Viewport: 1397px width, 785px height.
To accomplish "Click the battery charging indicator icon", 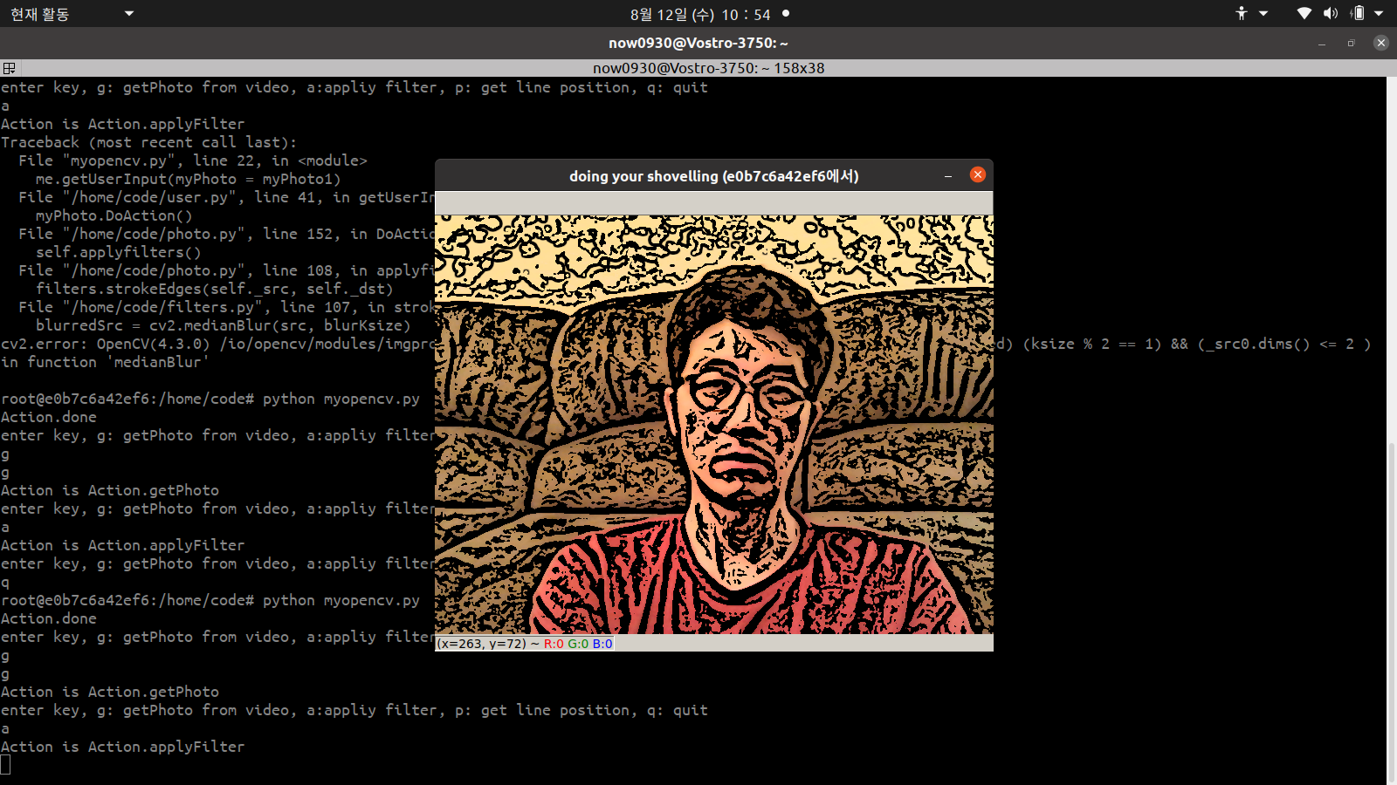I will 1358,13.
